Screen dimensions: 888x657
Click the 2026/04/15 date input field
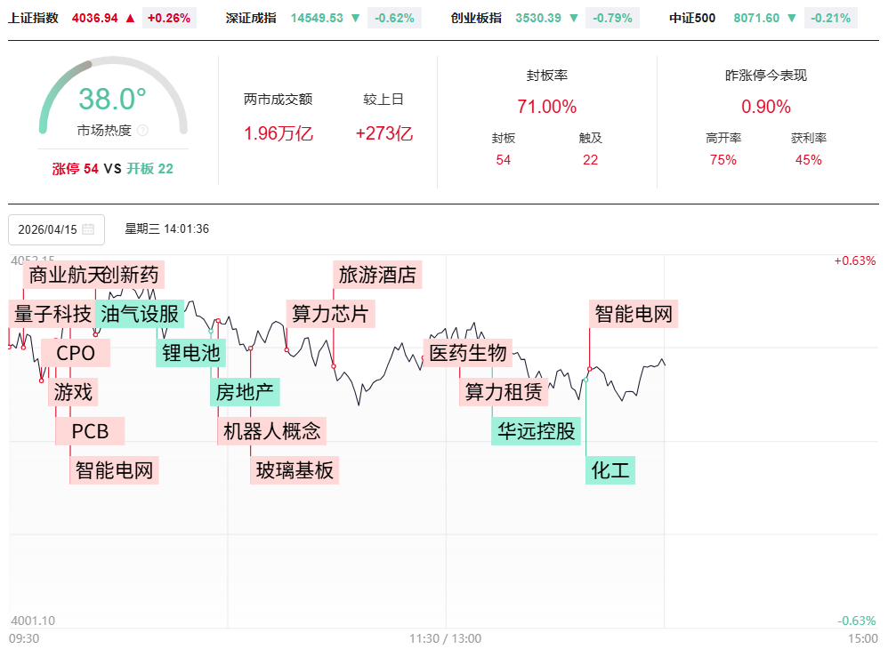click(49, 229)
